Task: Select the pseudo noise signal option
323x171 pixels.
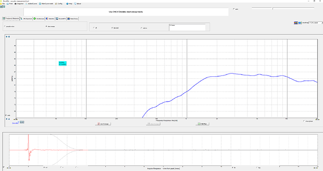Action: coord(9,26)
